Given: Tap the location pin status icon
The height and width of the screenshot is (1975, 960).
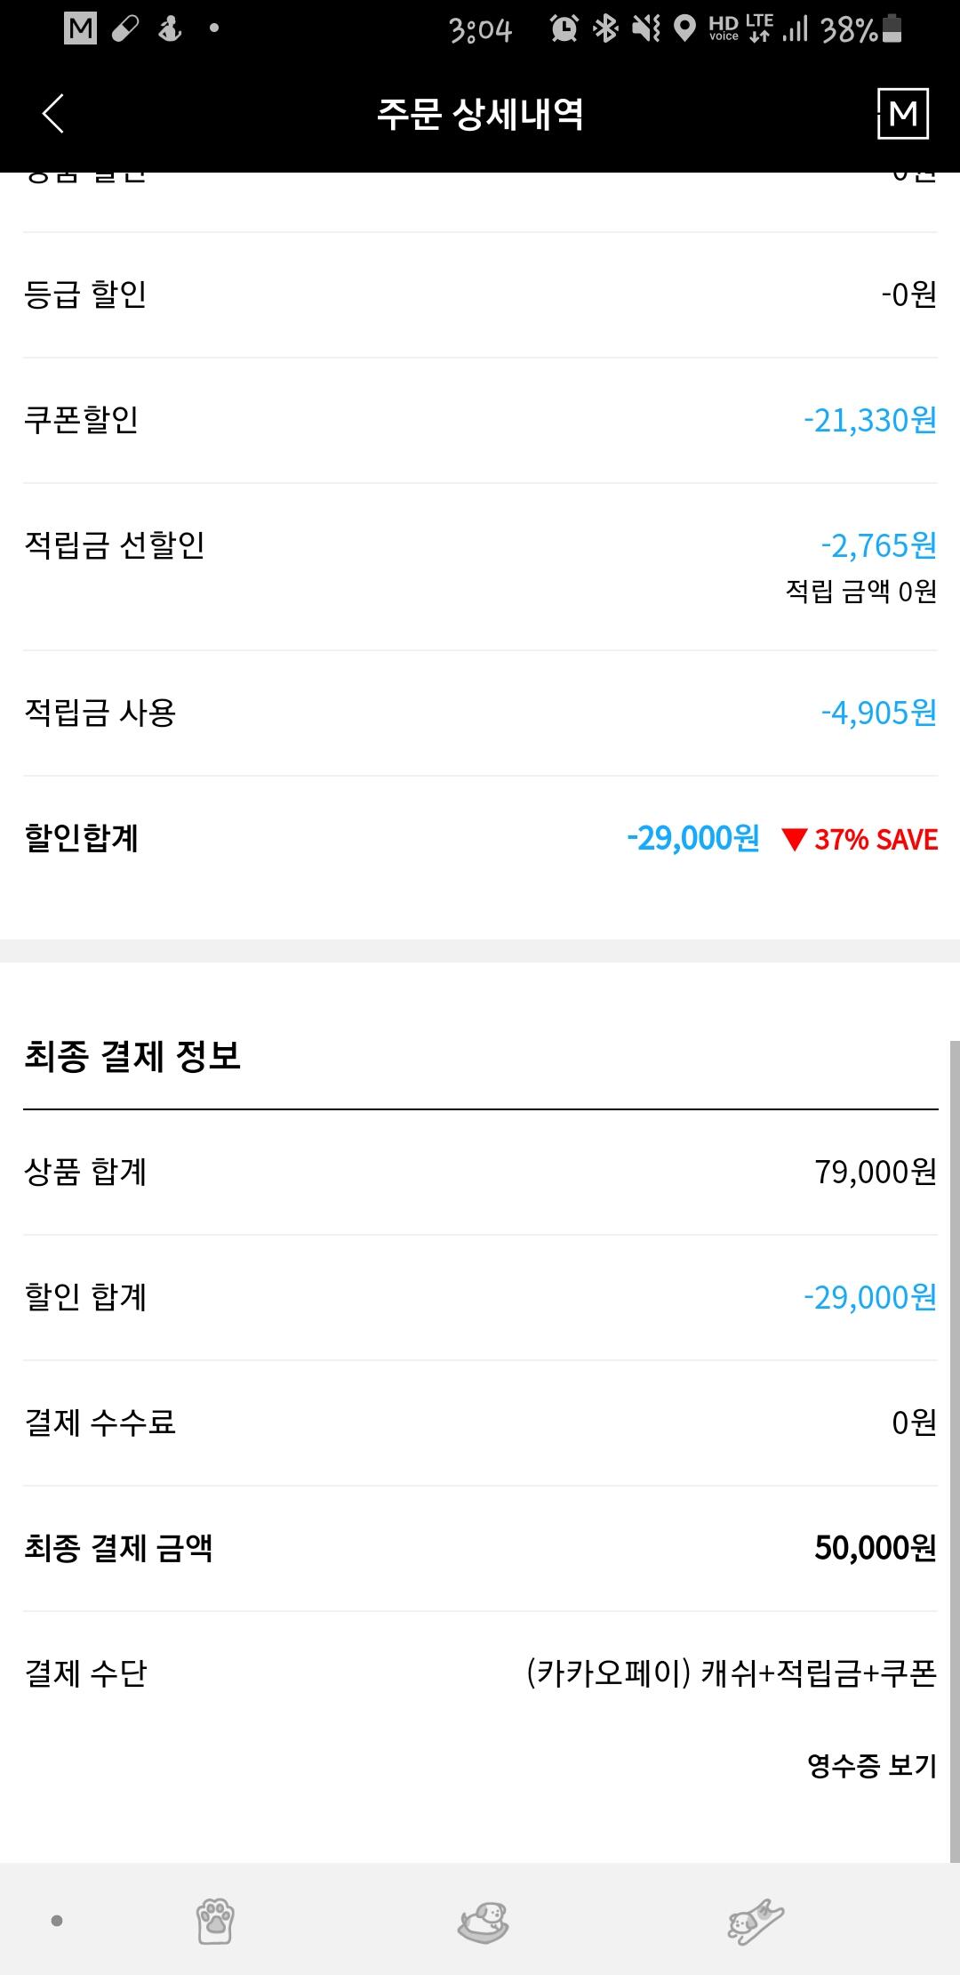Looking at the screenshot, I should click(x=684, y=29).
